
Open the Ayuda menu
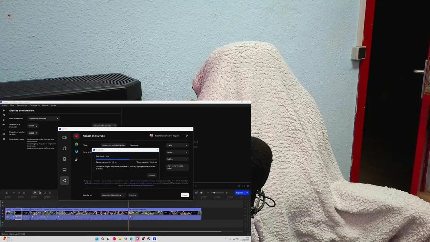tap(53, 105)
